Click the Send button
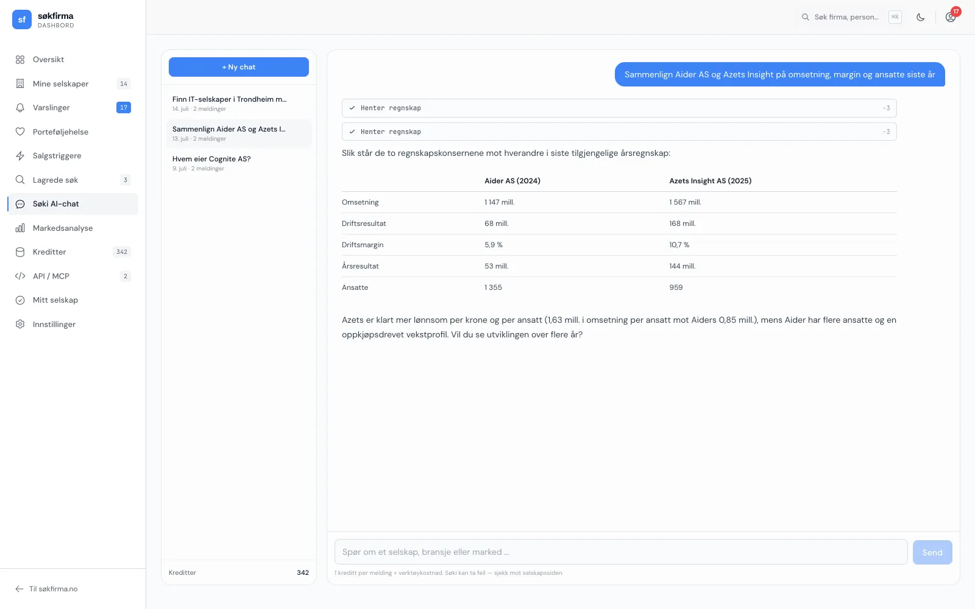Viewport: 975px width, 609px height. (x=932, y=552)
